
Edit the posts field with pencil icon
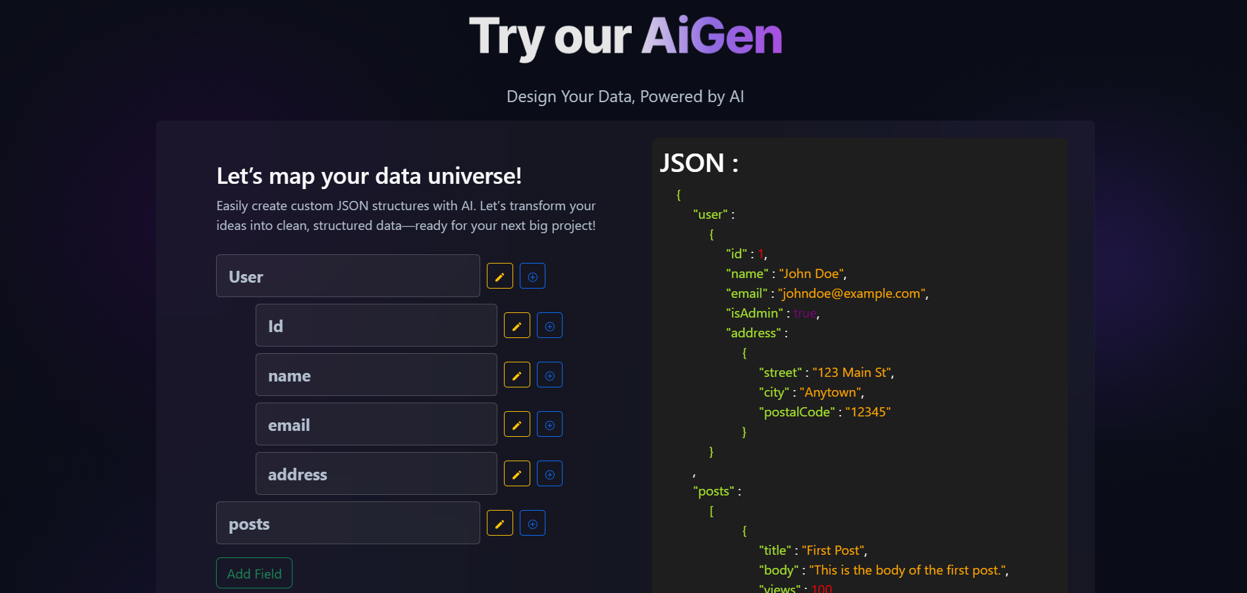[x=499, y=523]
